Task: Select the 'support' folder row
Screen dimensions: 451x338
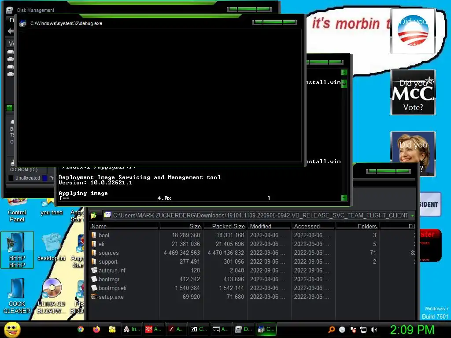Action: 253,261
